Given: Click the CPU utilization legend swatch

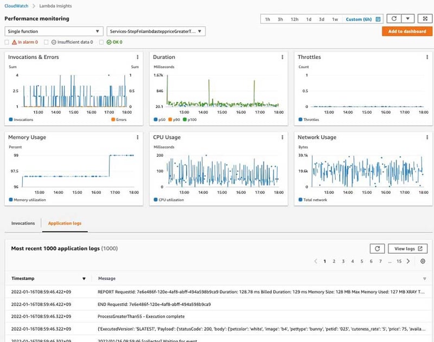Looking at the screenshot, I should (x=156, y=199).
